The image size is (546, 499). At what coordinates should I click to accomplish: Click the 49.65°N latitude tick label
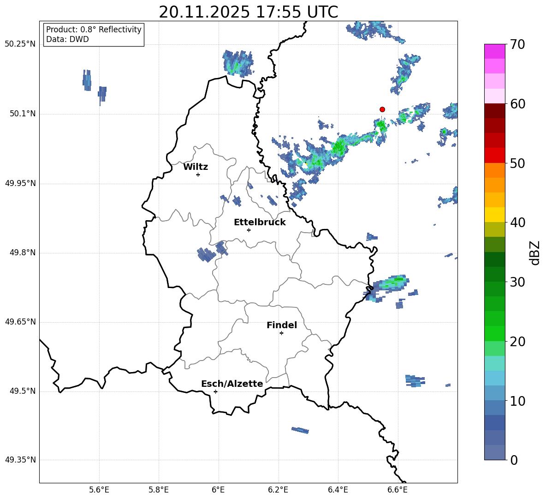[20, 322]
